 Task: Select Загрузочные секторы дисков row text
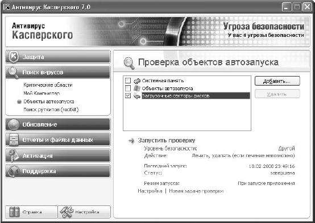pyautogui.click(x=176, y=96)
